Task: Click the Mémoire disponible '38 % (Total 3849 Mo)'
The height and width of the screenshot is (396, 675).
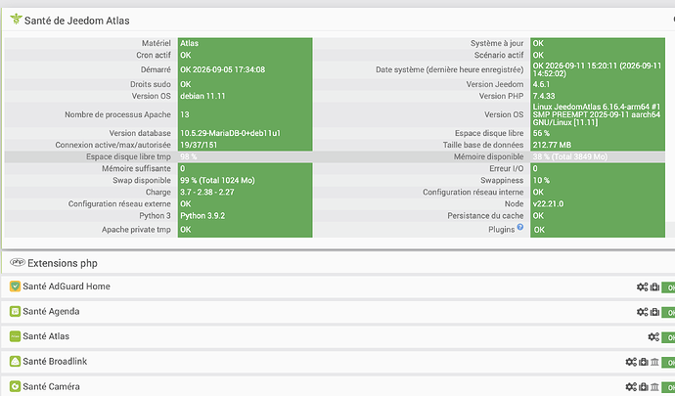Action: 570,156
